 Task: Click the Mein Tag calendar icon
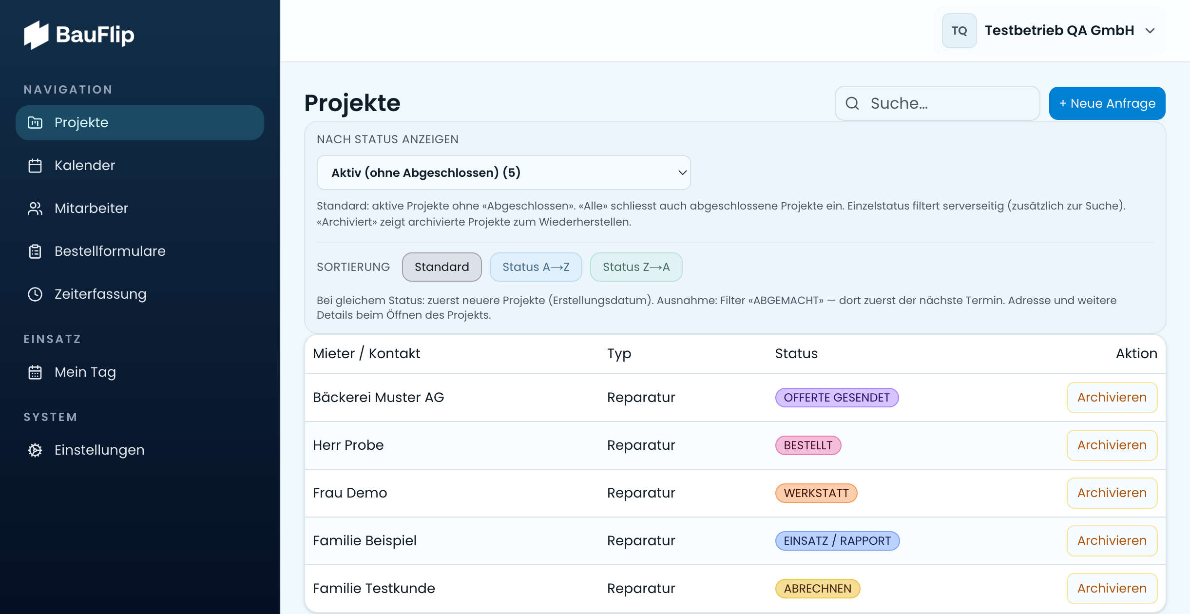35,372
